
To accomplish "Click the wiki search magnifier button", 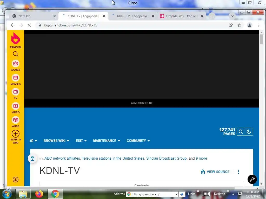I will (x=241, y=132).
